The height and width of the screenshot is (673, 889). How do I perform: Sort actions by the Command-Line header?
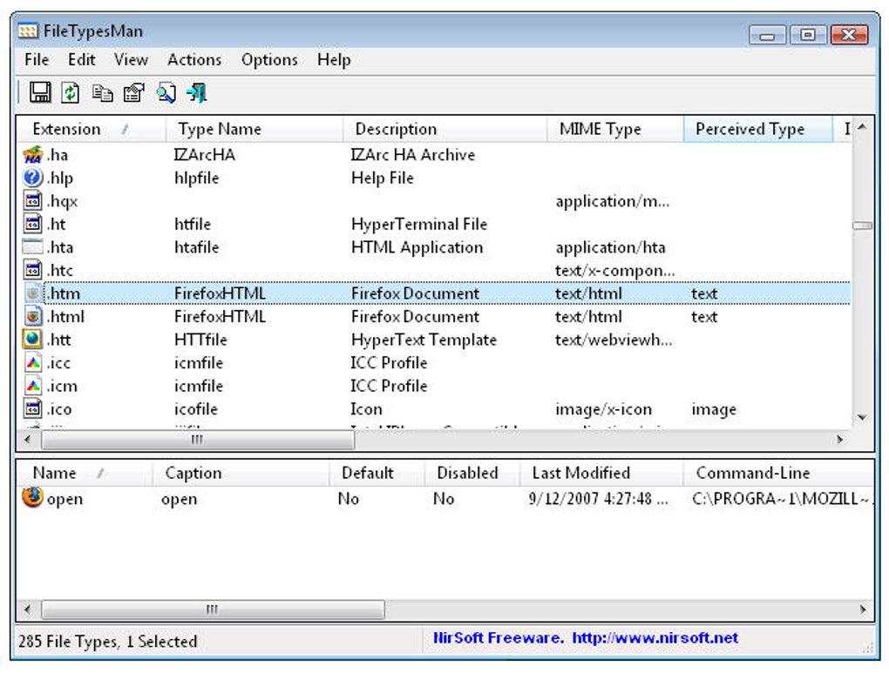tap(777, 473)
